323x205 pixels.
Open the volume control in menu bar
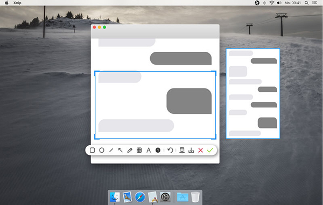279,3
